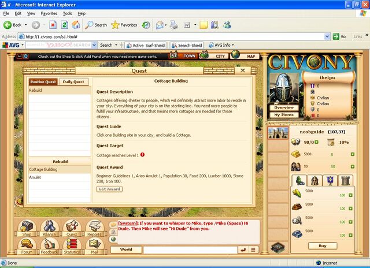Click the Overview button
This screenshot has height=268, width=370.
click(284, 107)
